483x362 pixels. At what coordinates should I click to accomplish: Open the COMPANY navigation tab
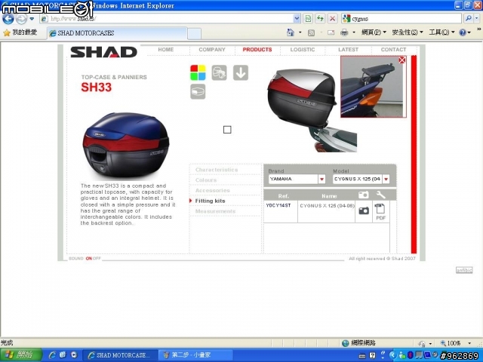[212, 50]
